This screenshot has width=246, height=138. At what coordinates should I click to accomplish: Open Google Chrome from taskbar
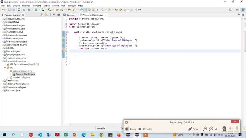[101, 135]
